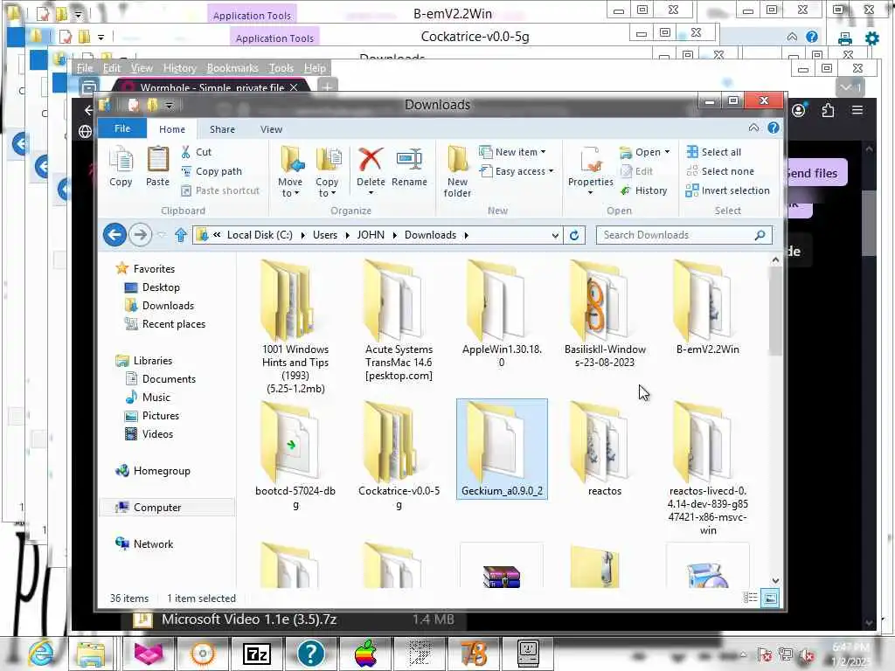Open the browser History menu
This screenshot has height=671, width=895.
click(179, 68)
